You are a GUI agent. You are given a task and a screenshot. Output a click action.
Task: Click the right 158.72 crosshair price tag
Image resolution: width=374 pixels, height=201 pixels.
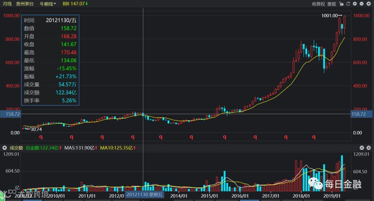pos(361,114)
